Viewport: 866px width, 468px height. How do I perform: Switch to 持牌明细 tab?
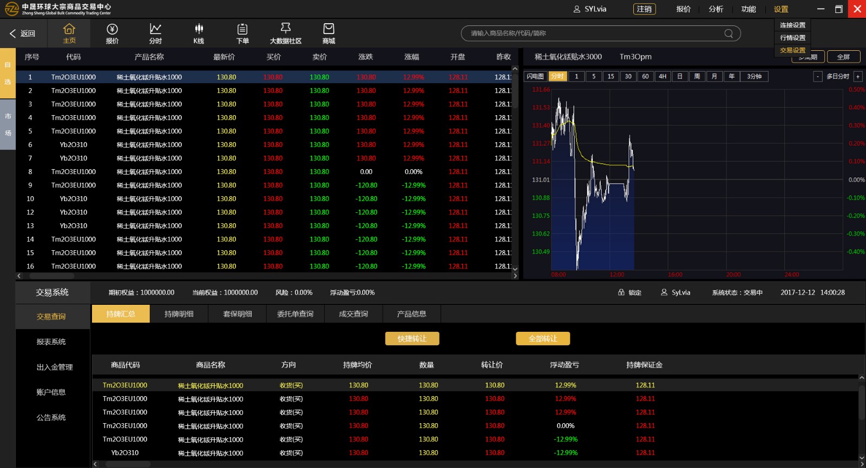[179, 314]
